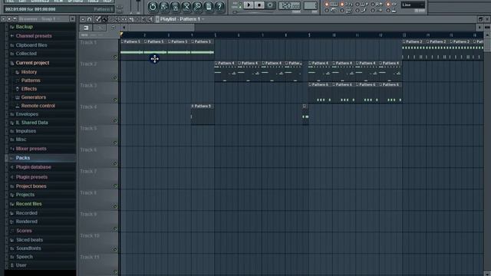Select the Playback speaker tool in playlist toolbar
491x276 pixels.
150,19
